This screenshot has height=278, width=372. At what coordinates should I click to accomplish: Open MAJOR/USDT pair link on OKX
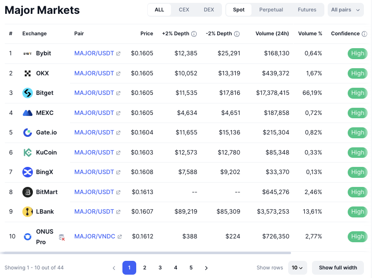click(x=94, y=73)
